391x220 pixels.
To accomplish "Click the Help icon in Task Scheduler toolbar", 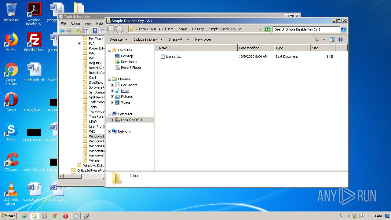I will coord(95,31).
